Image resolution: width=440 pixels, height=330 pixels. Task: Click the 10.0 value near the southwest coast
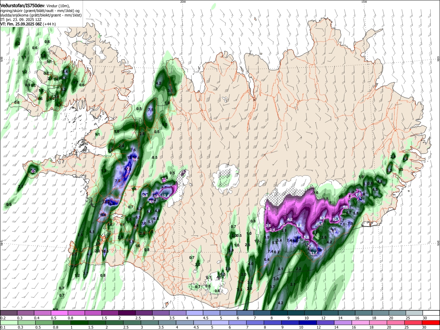[106, 252]
